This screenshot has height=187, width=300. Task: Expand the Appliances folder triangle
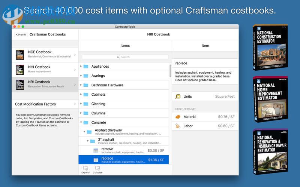click(81, 66)
